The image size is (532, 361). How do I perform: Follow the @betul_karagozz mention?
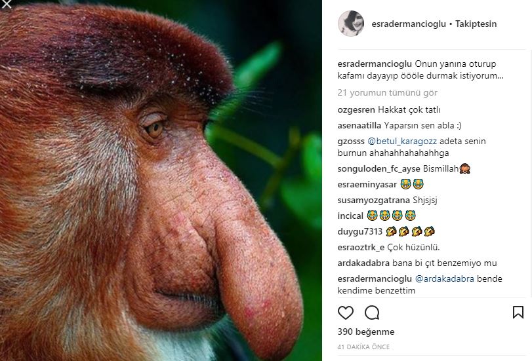coord(401,141)
